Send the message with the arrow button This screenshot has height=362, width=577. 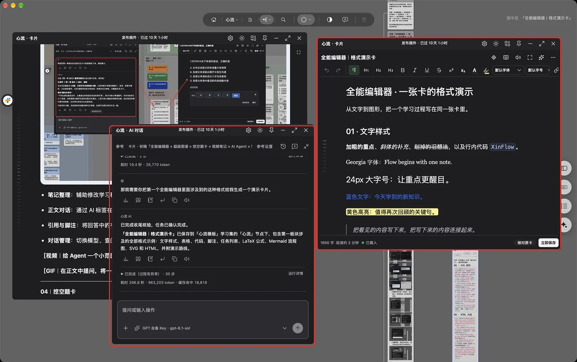tap(298, 328)
